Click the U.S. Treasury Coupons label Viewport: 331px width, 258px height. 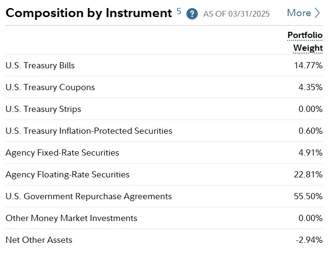click(50, 87)
